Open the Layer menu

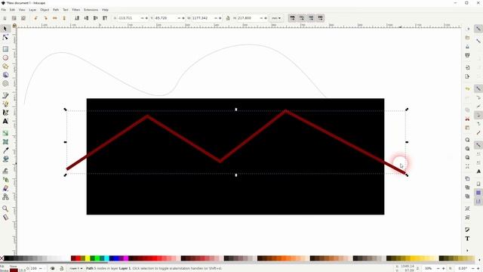pyautogui.click(x=32, y=10)
